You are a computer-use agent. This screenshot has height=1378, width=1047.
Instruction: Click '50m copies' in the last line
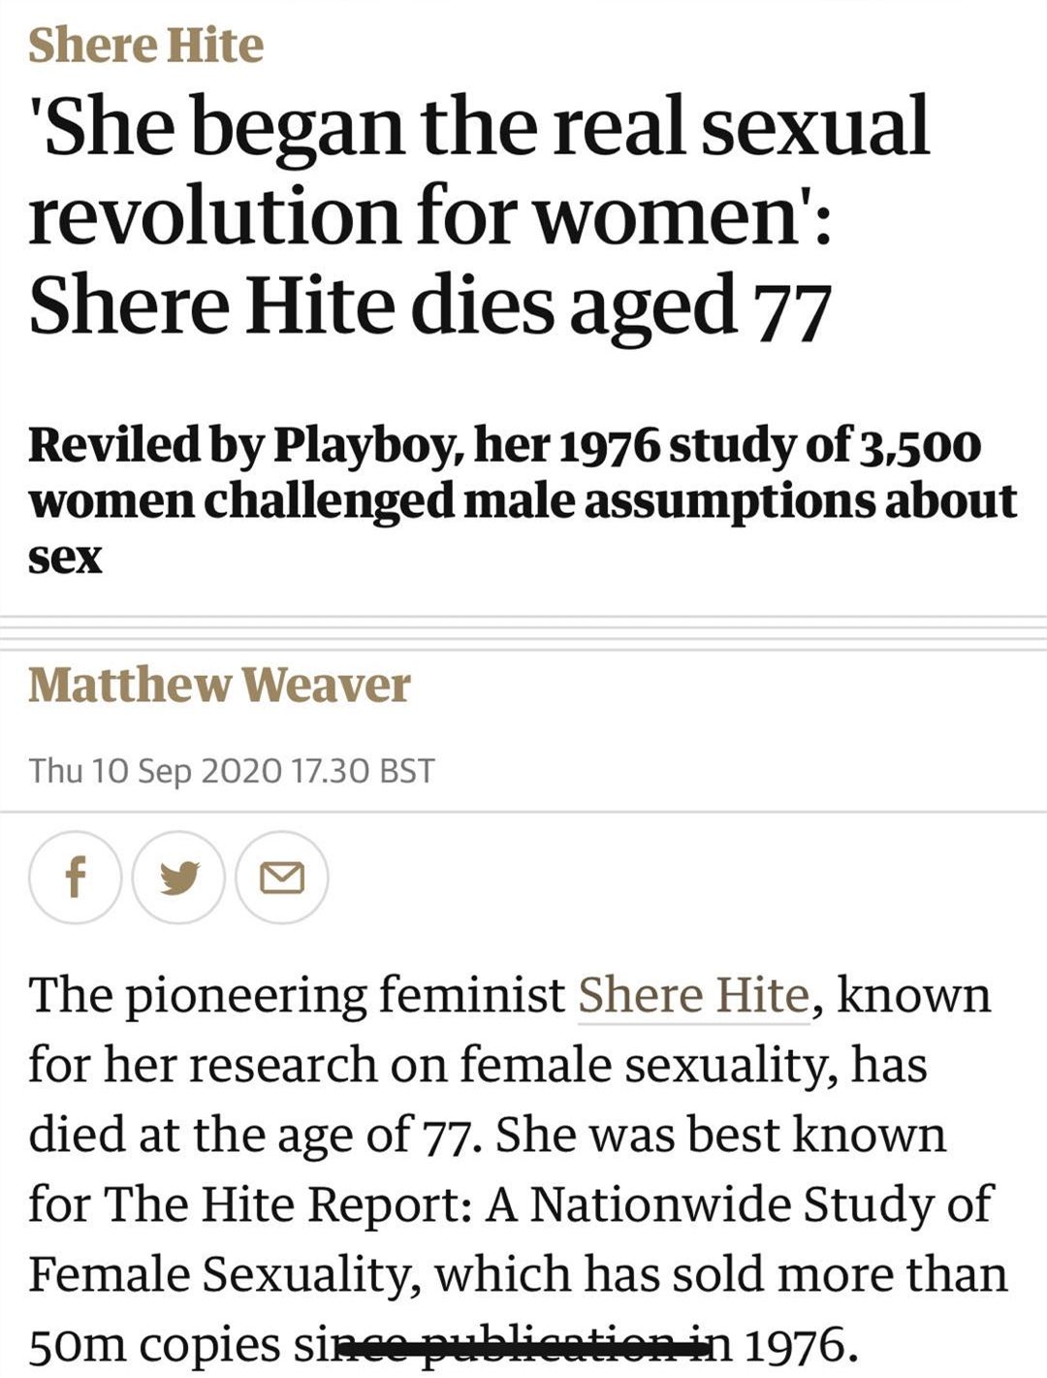click(x=154, y=1346)
